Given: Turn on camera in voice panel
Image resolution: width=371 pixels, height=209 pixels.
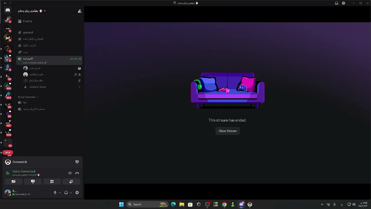Looking at the screenshot, I should (14, 181).
